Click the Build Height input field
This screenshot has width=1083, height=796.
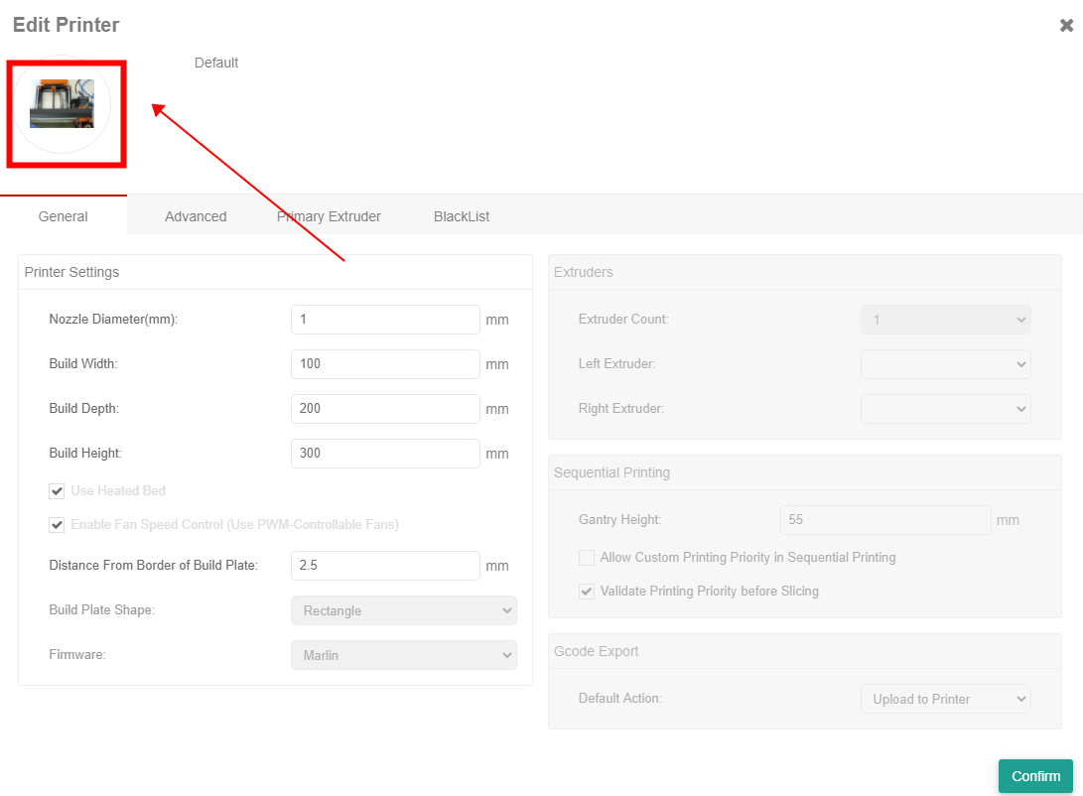click(385, 454)
